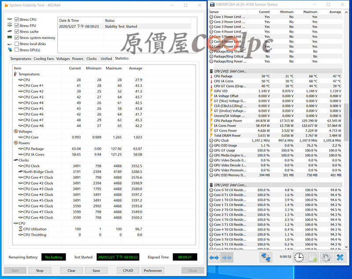This screenshot has width=352, height=279.
Task: Open the Clocks tab
Action: 92,59
